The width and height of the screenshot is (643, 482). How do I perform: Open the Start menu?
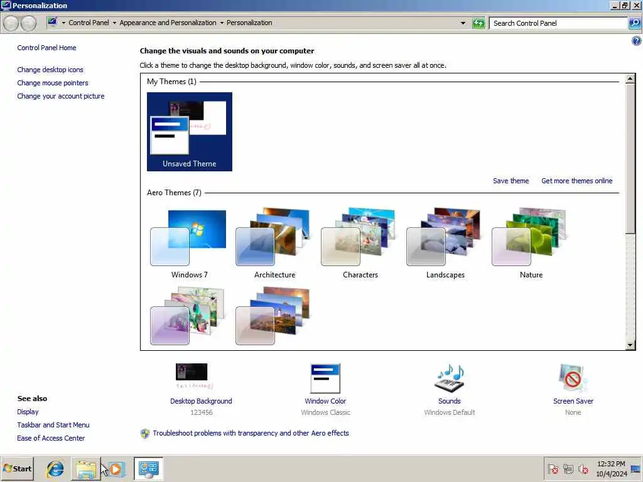(x=17, y=468)
